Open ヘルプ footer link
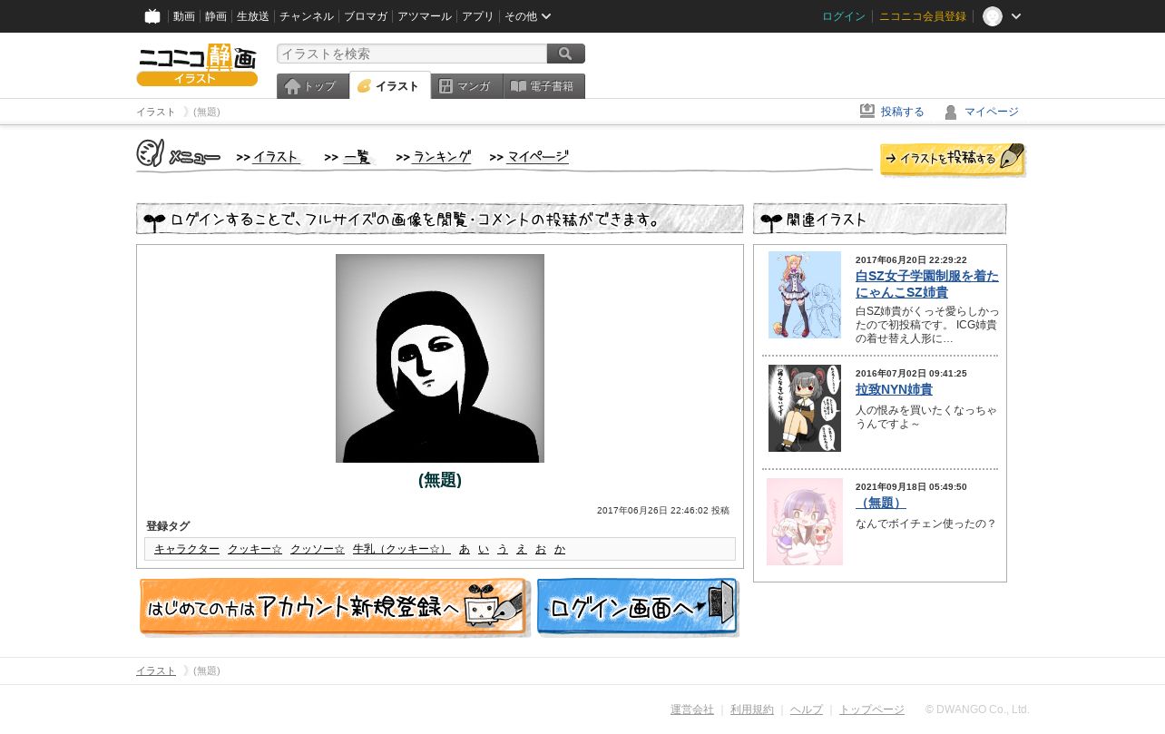 807,710
